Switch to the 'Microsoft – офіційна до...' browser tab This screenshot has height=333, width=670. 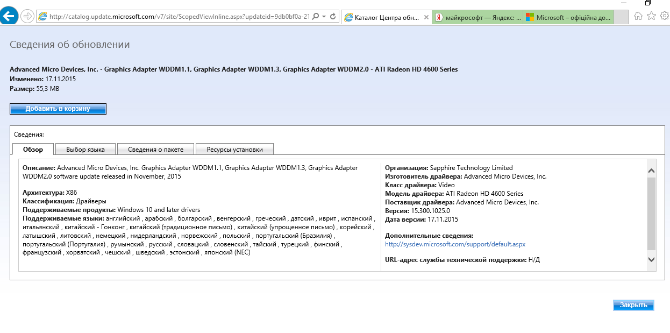point(568,17)
